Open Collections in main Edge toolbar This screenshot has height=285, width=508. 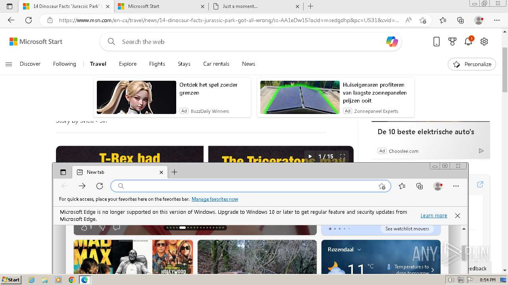tap(460, 20)
